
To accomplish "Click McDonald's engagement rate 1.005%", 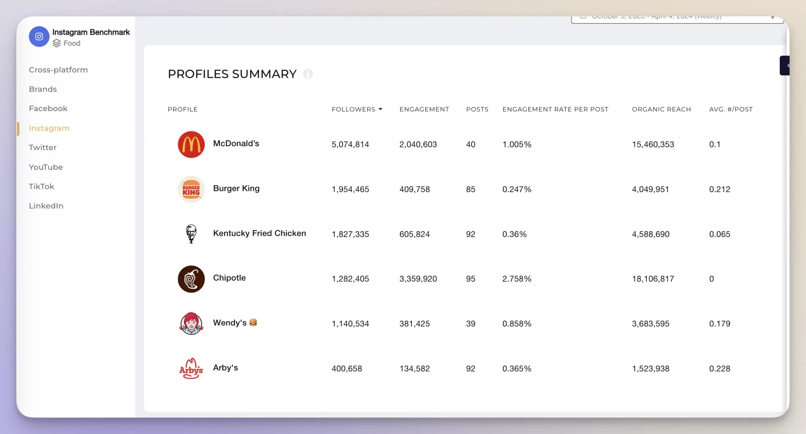I will pyautogui.click(x=517, y=144).
